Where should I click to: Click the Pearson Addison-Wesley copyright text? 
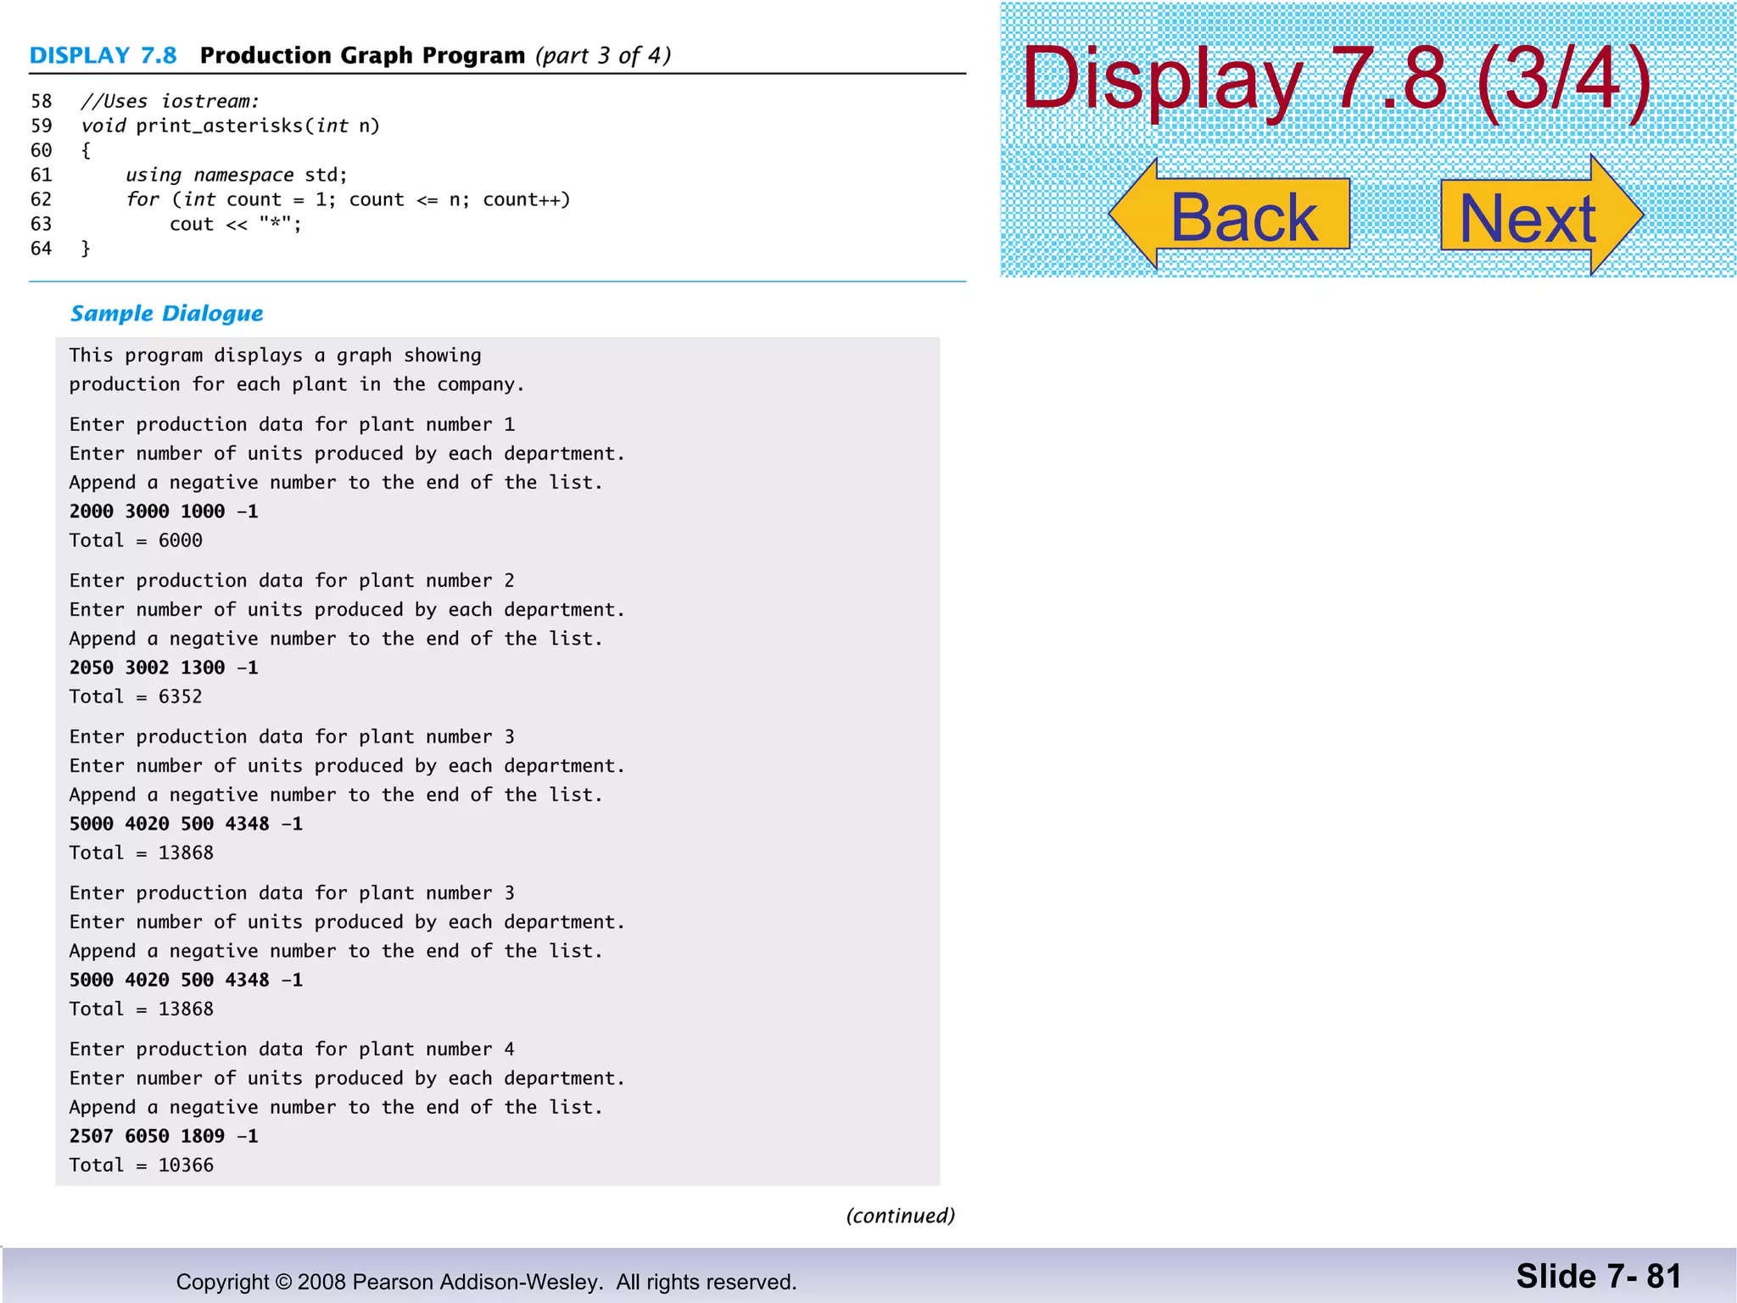coord(486,1282)
